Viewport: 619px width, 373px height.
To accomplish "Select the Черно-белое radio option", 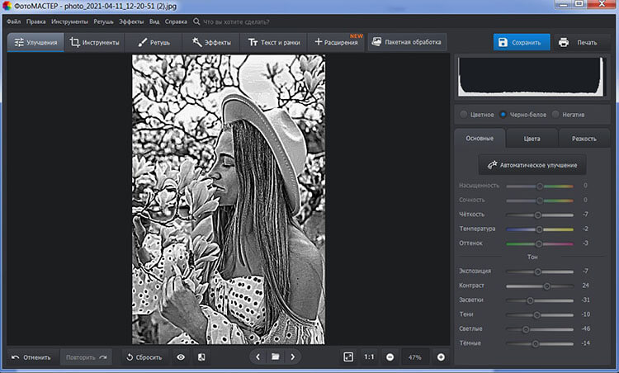I will point(503,114).
